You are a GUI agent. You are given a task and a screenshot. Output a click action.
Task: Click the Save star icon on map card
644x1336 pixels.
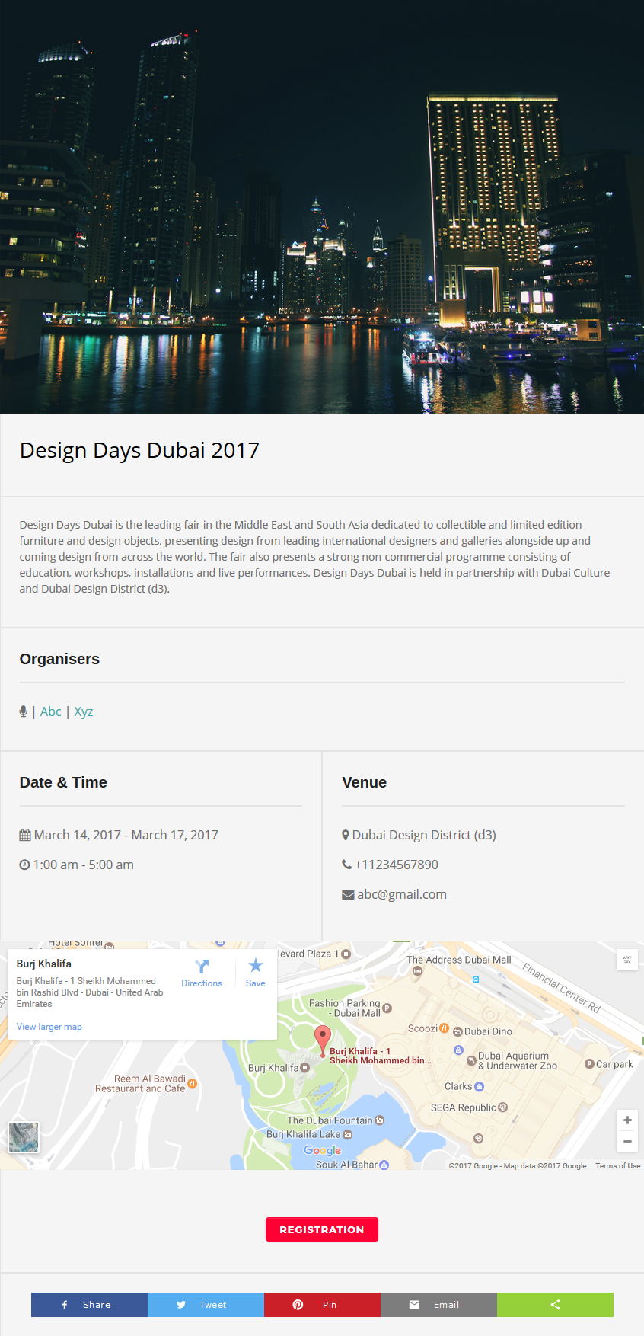pyautogui.click(x=256, y=966)
